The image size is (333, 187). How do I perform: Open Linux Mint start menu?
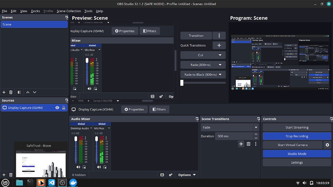5,182
